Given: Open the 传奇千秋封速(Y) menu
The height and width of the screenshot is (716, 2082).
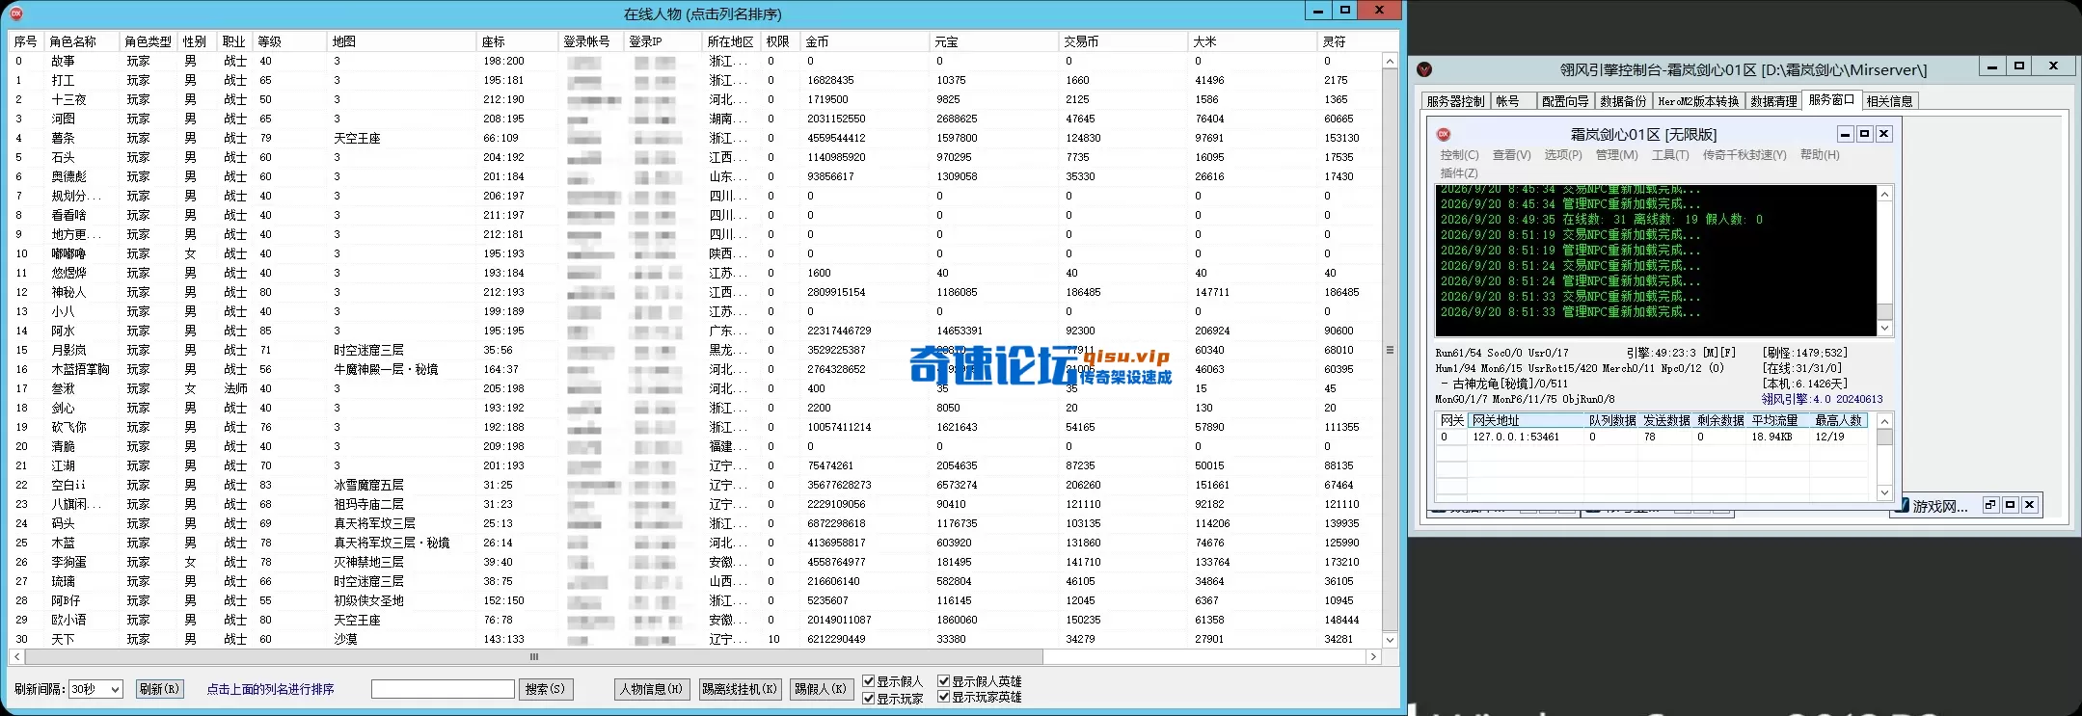Looking at the screenshot, I should click(1744, 154).
